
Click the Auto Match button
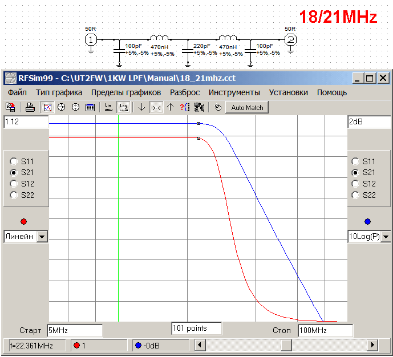click(247, 107)
